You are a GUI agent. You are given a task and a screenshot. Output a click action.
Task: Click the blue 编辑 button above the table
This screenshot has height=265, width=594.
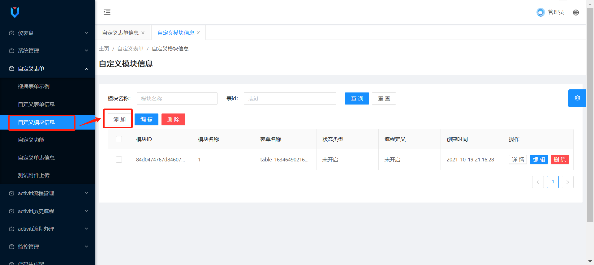click(x=146, y=119)
